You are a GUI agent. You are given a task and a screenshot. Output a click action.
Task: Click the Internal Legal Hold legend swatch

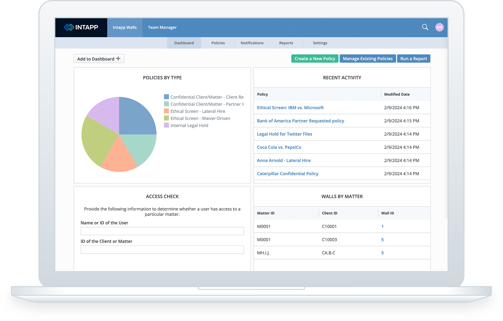(166, 125)
